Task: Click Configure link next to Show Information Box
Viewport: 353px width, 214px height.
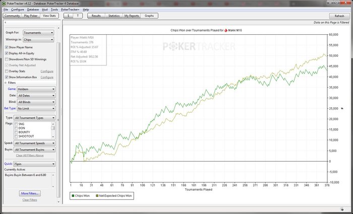Action: (47, 78)
